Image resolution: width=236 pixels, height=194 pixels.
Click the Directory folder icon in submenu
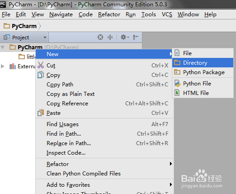tap(177, 62)
